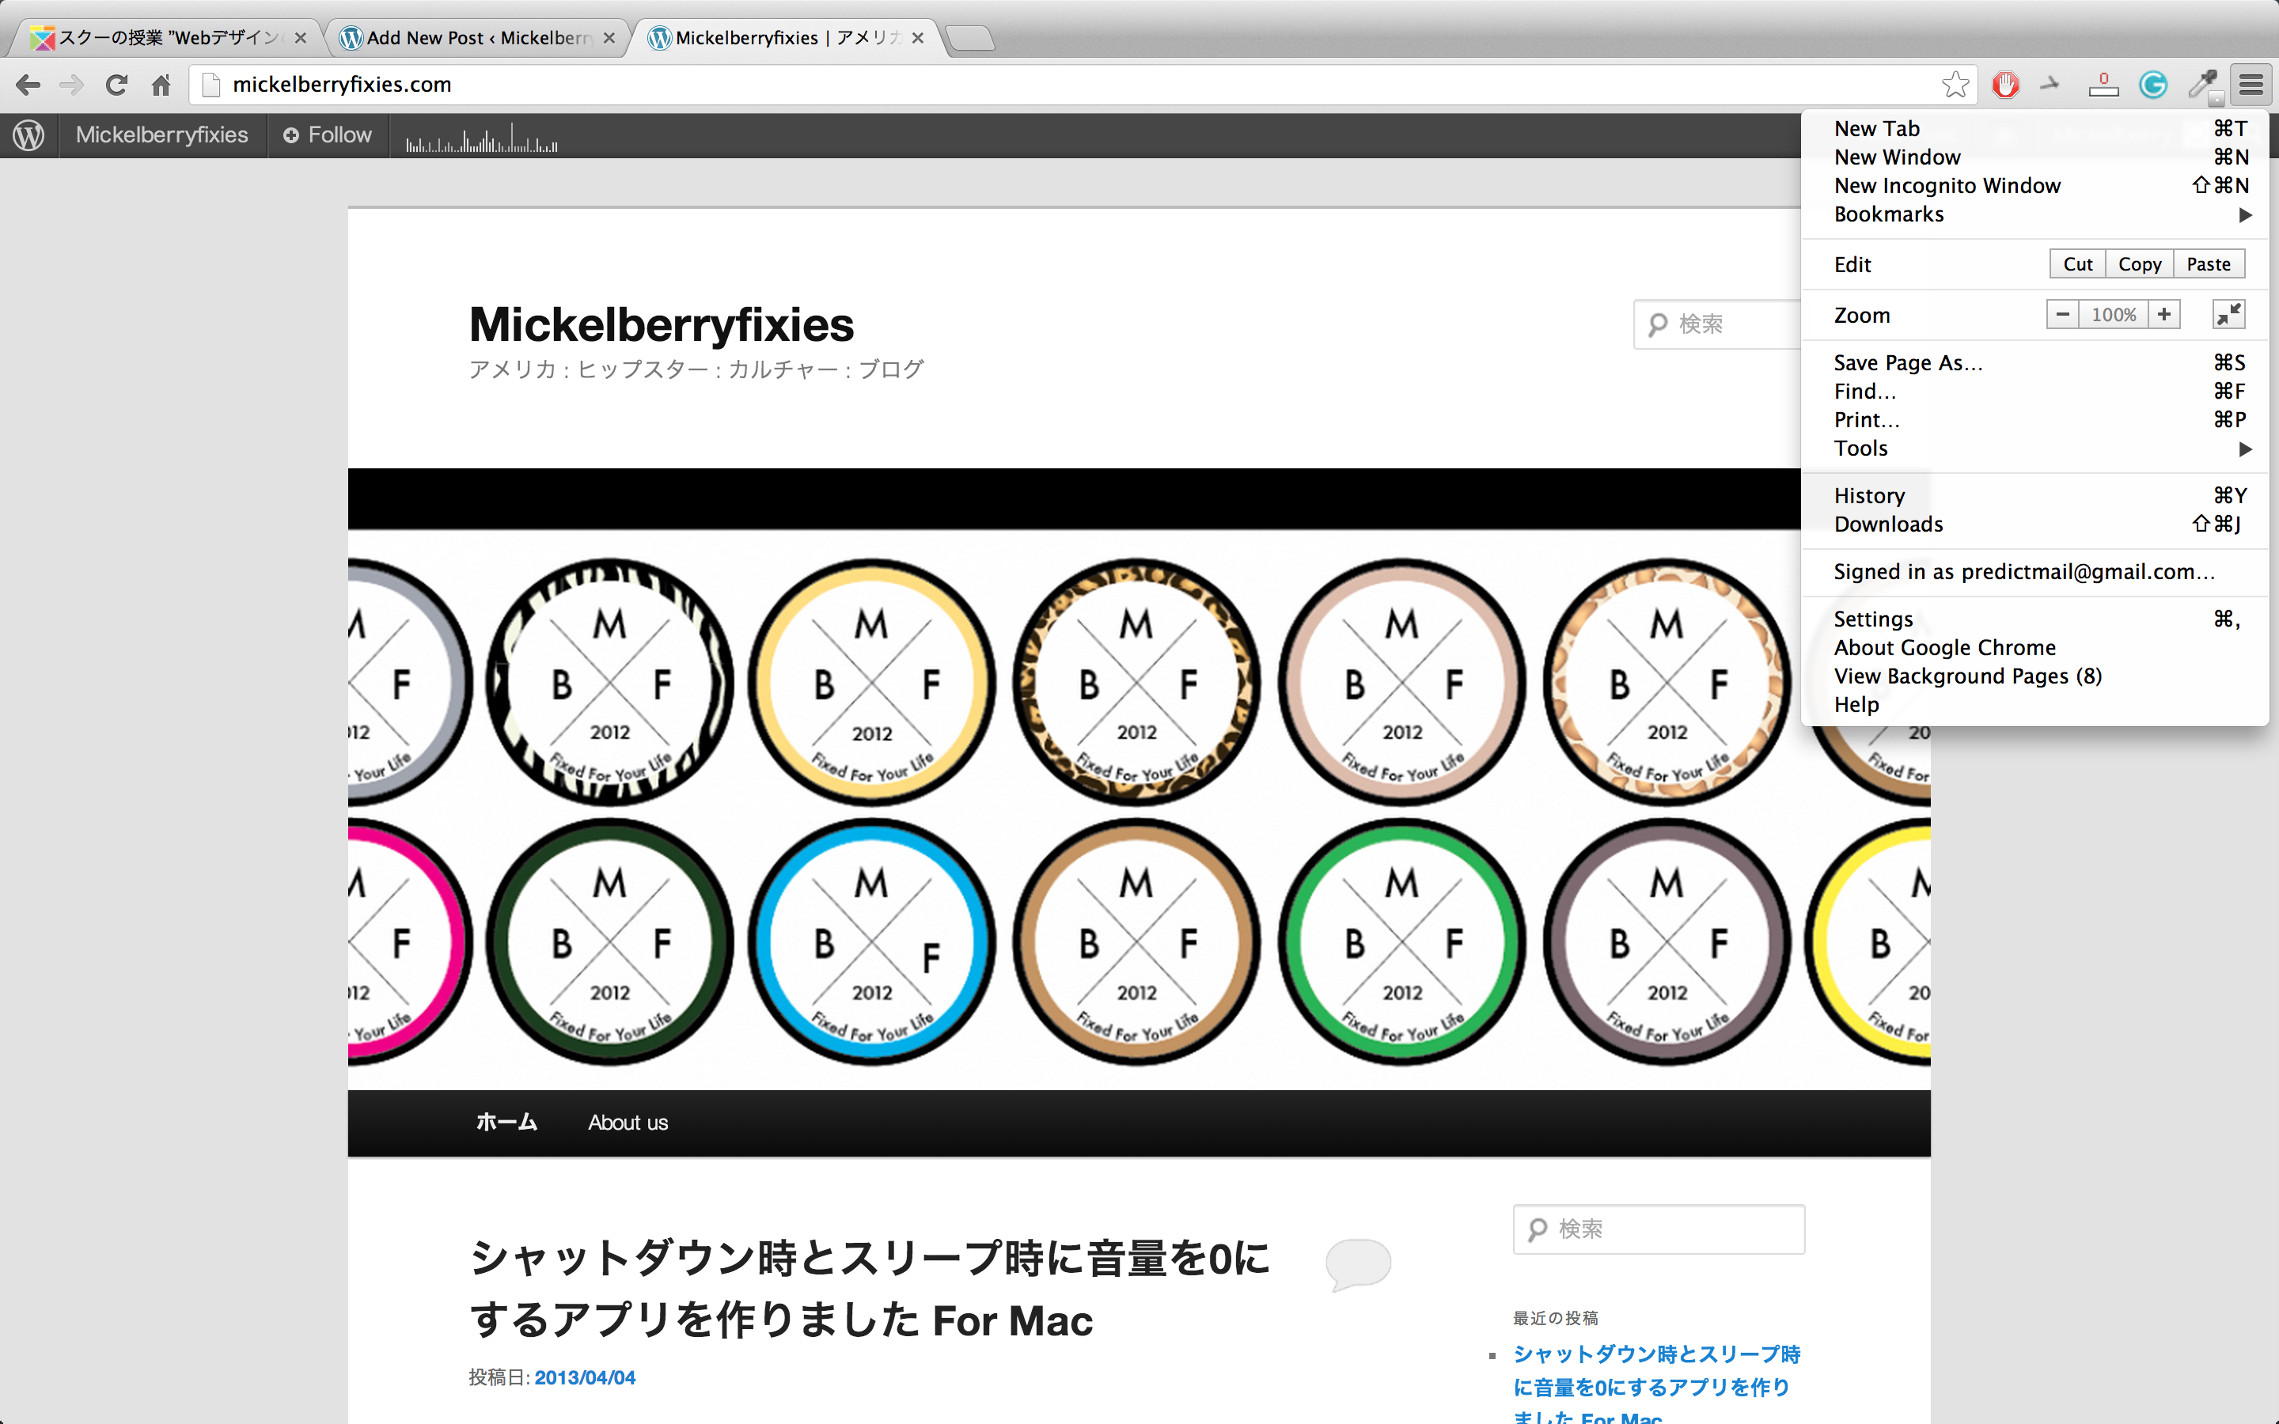The image size is (2279, 1424).
Task: Click the speech bubble comment icon
Action: coord(1357,1262)
